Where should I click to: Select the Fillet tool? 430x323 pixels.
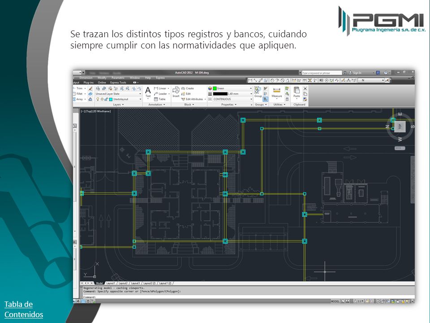point(79,94)
